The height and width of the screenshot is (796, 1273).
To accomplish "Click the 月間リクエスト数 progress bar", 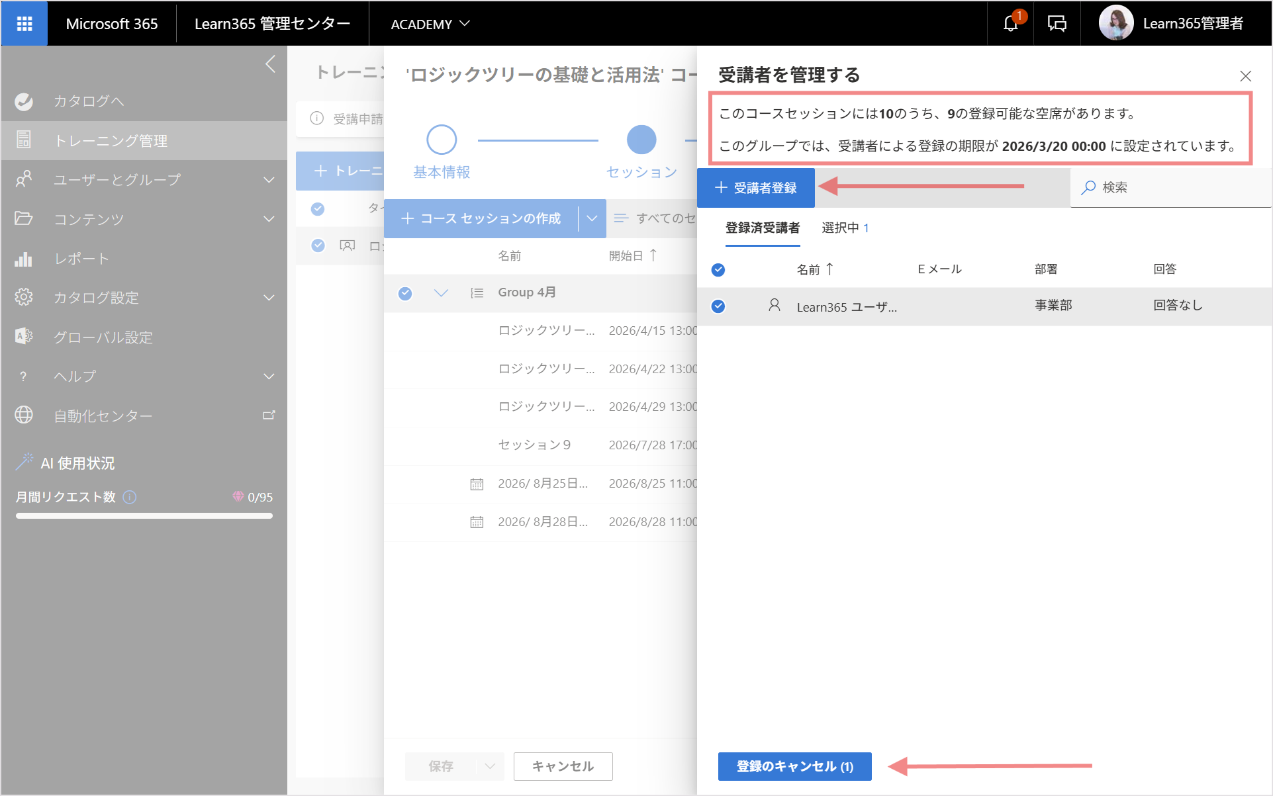I will 144,515.
